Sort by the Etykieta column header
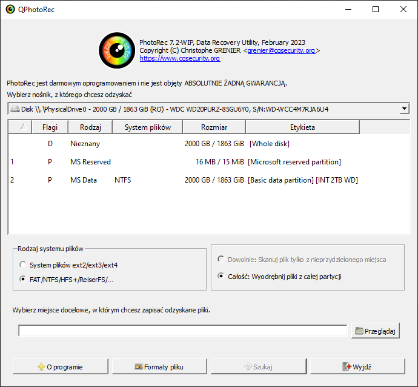The image size is (418, 387). pyautogui.click(x=302, y=127)
